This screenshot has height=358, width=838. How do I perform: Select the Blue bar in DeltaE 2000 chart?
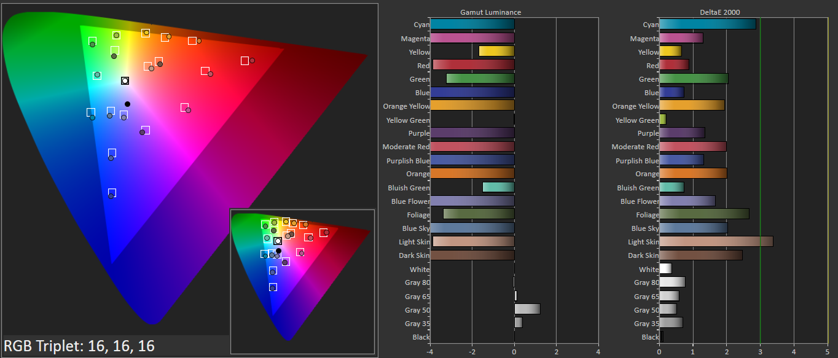(x=671, y=93)
